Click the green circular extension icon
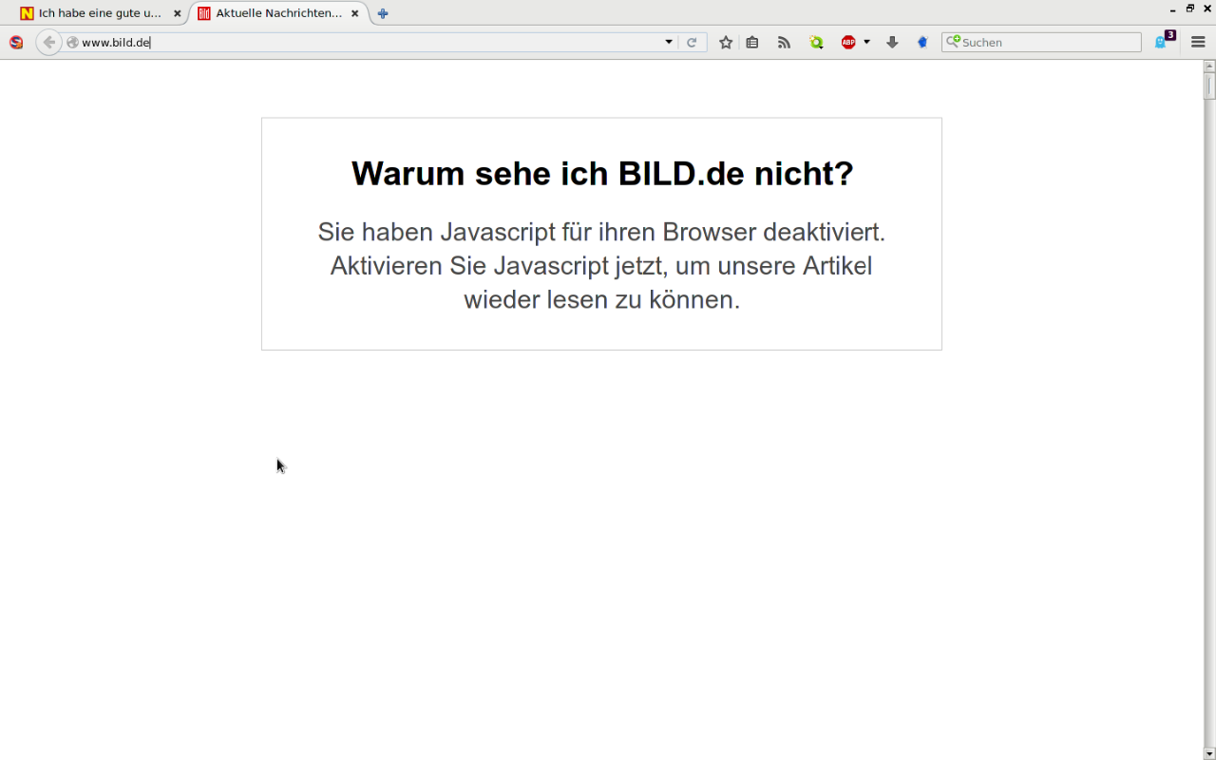1216x760 pixels. tap(816, 42)
